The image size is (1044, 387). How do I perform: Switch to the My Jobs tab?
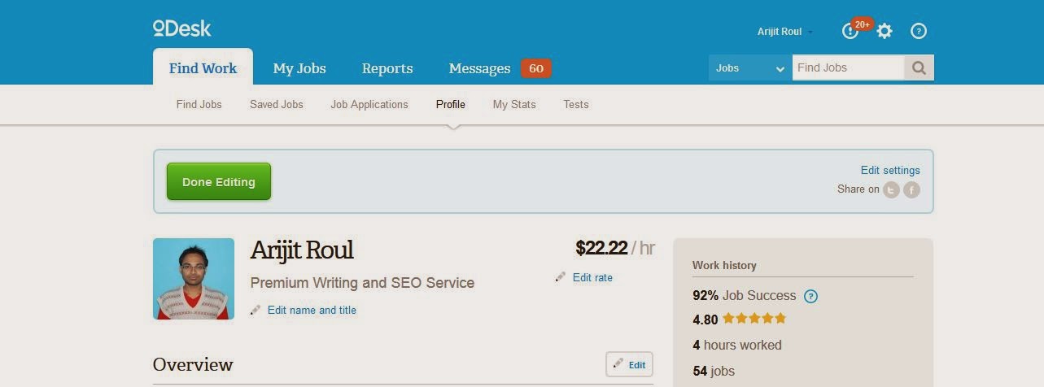299,68
